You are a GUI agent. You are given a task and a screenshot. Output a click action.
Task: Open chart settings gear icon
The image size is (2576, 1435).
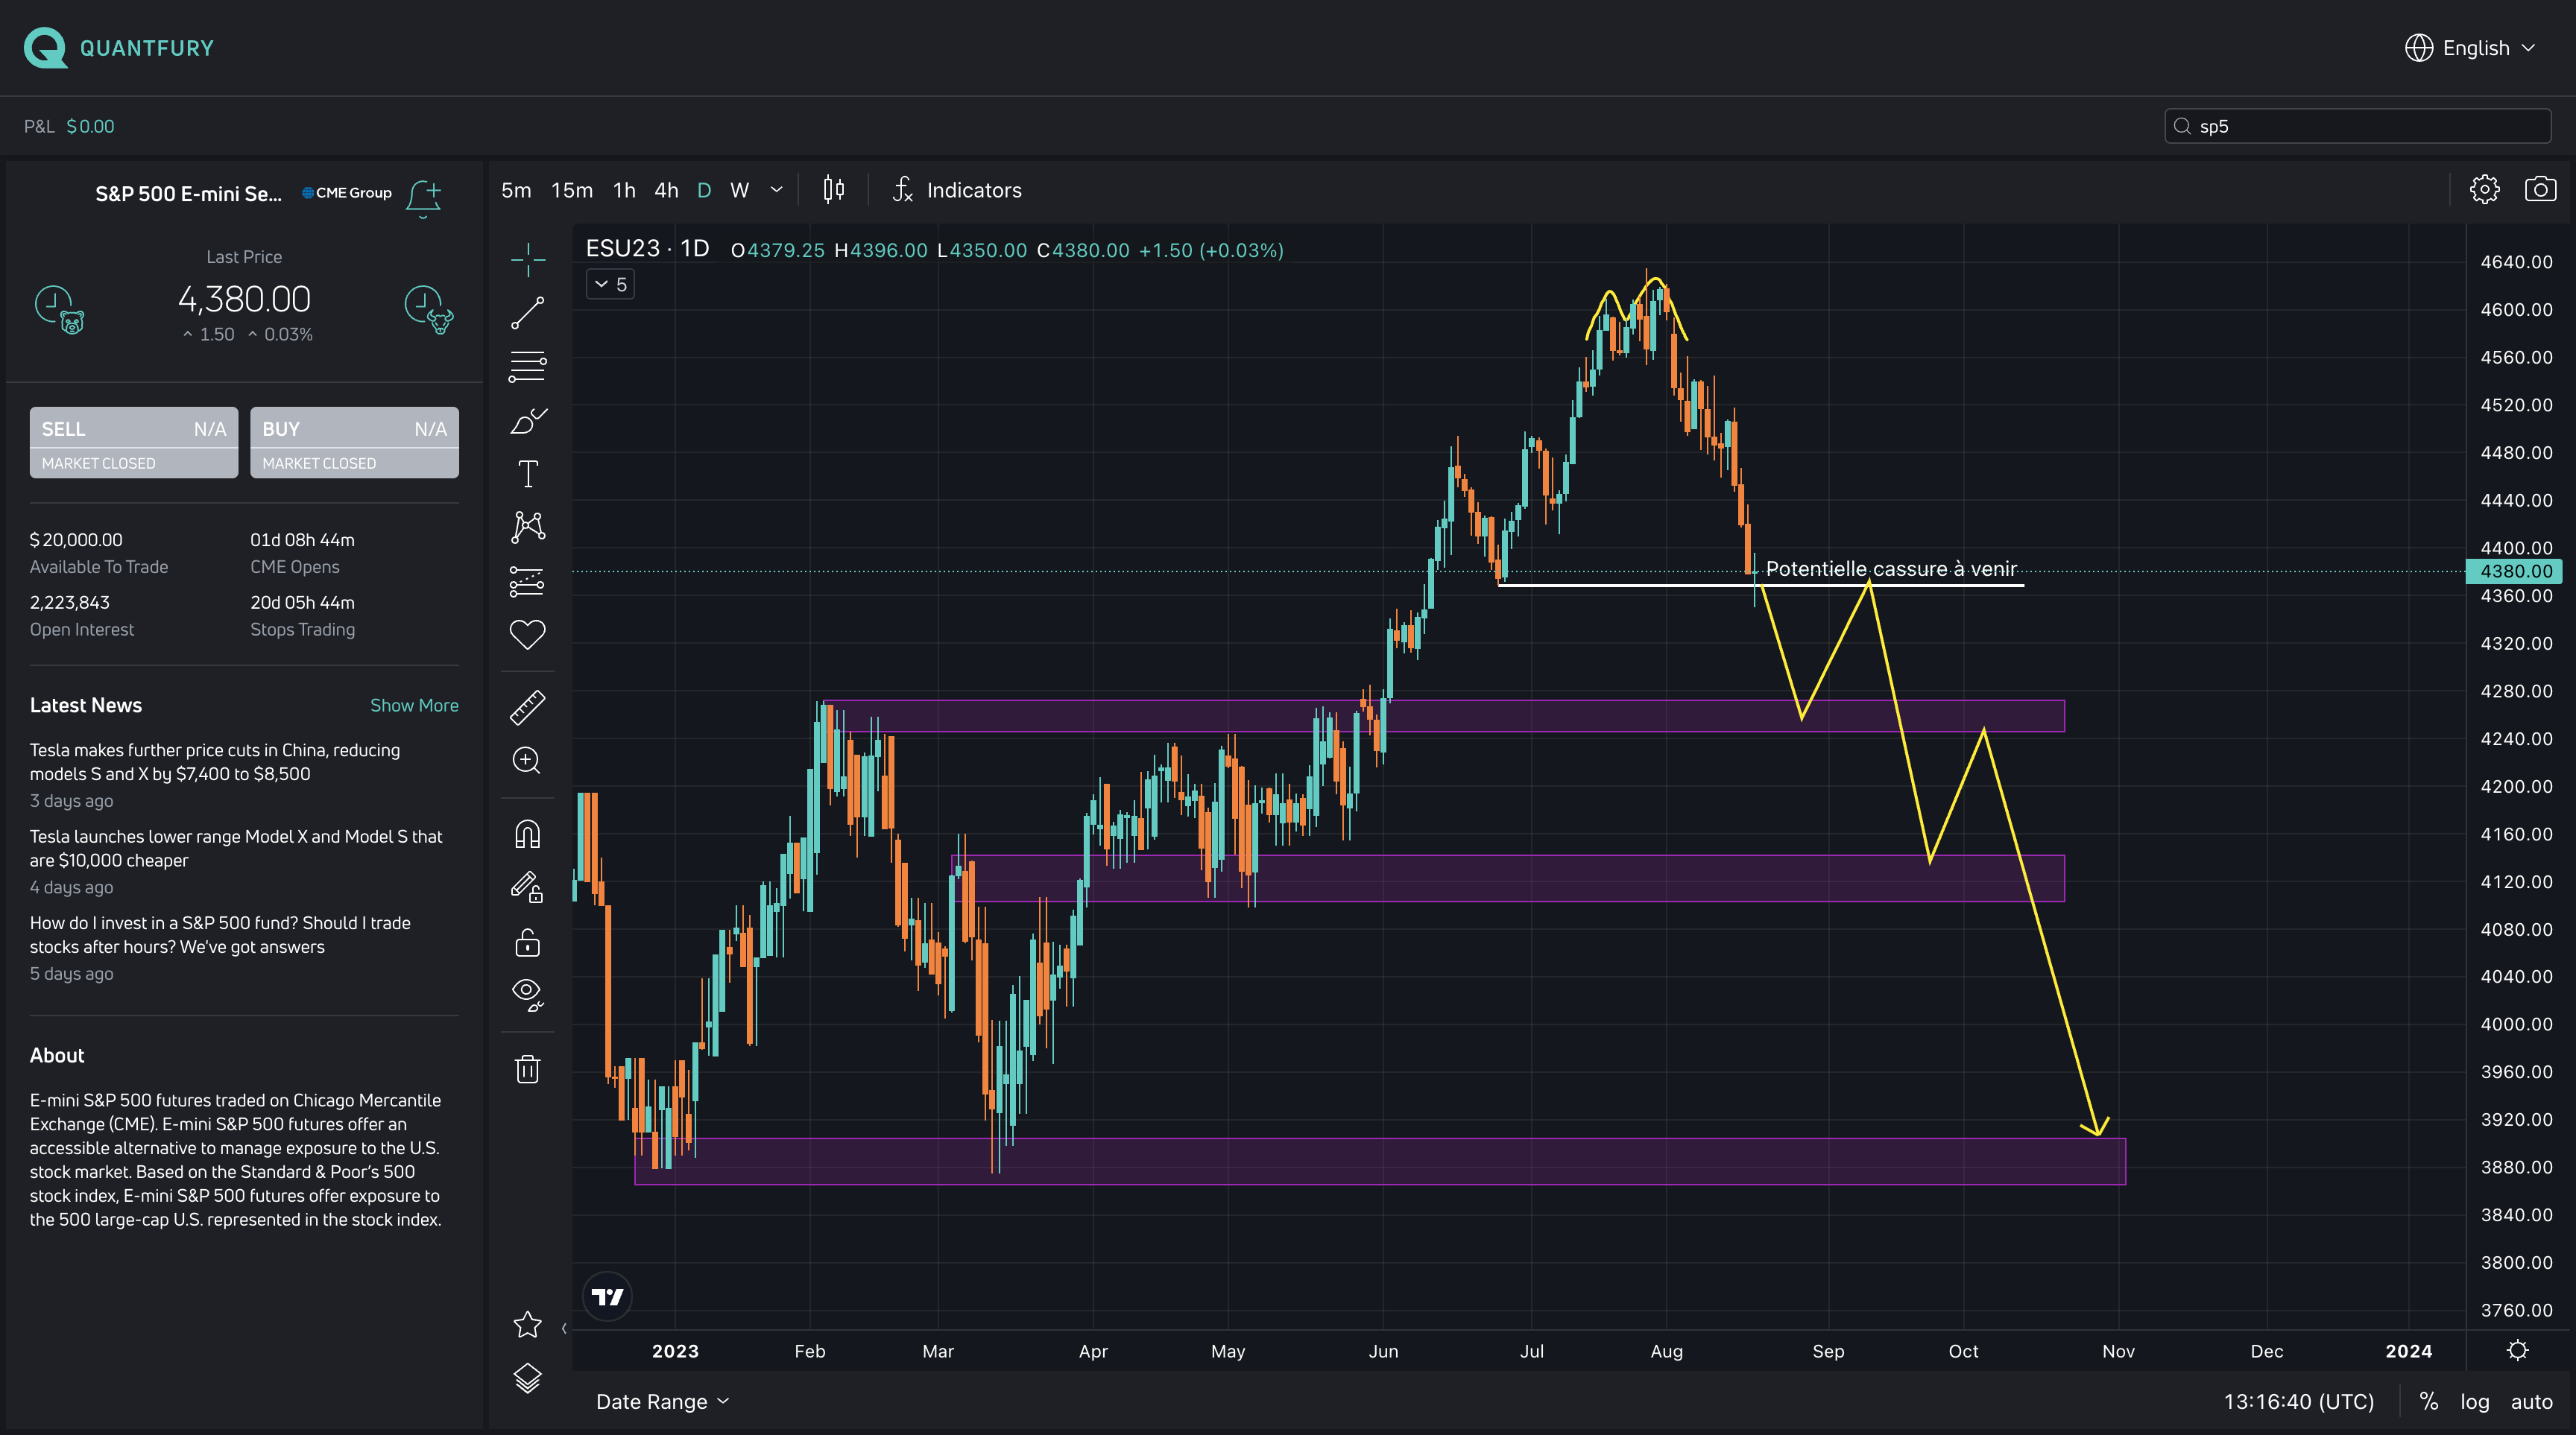point(2484,190)
